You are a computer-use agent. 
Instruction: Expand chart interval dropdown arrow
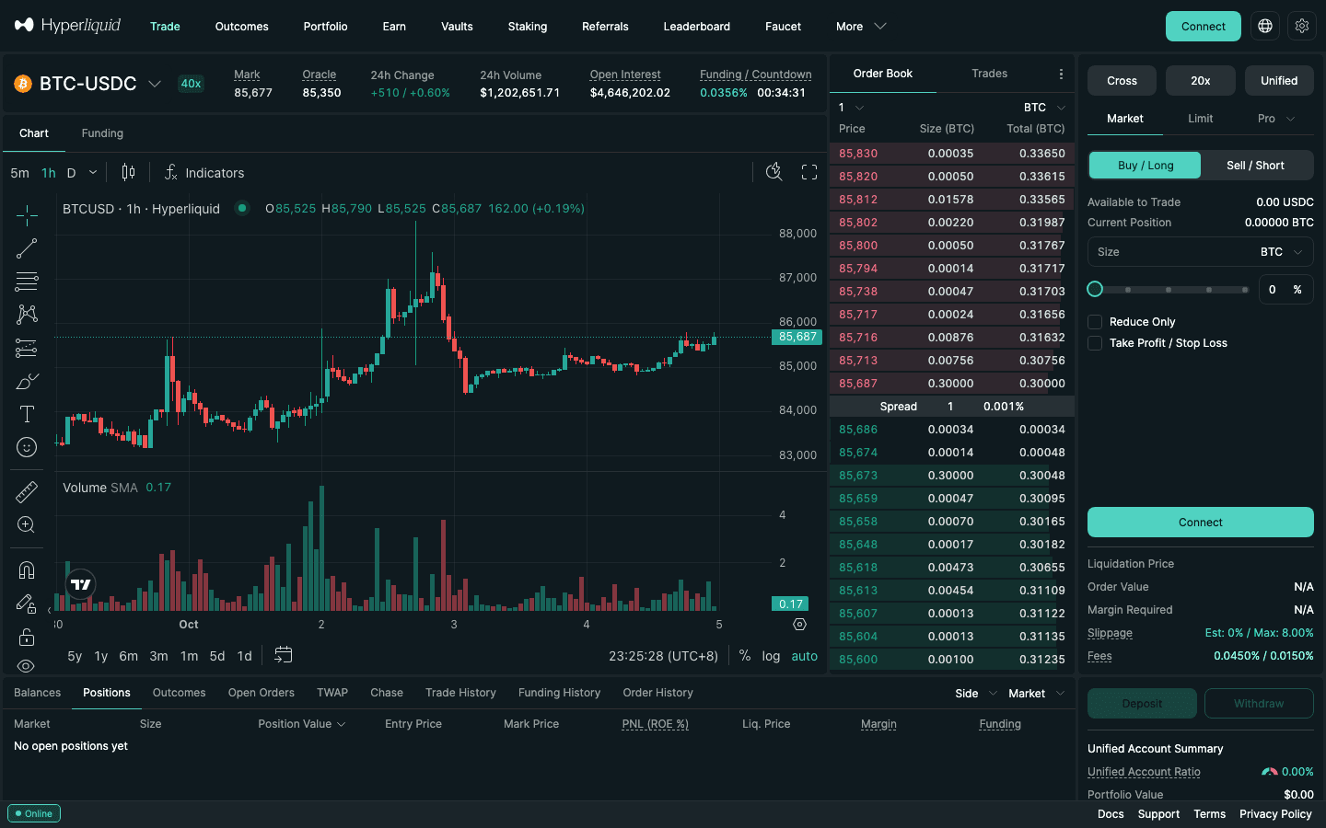pyautogui.click(x=93, y=172)
